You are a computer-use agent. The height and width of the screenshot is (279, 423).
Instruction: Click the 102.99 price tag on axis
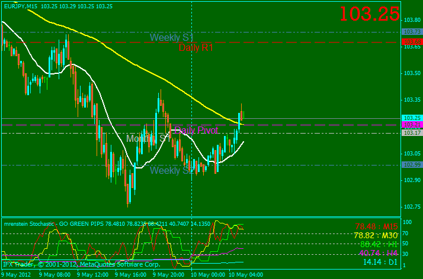pyautogui.click(x=411, y=165)
